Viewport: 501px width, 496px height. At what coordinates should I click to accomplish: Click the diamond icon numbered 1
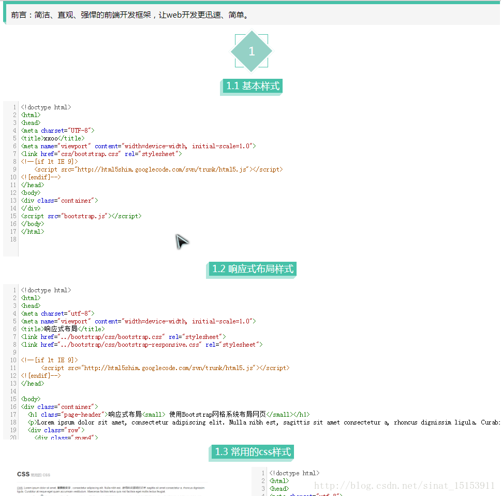pyautogui.click(x=252, y=51)
